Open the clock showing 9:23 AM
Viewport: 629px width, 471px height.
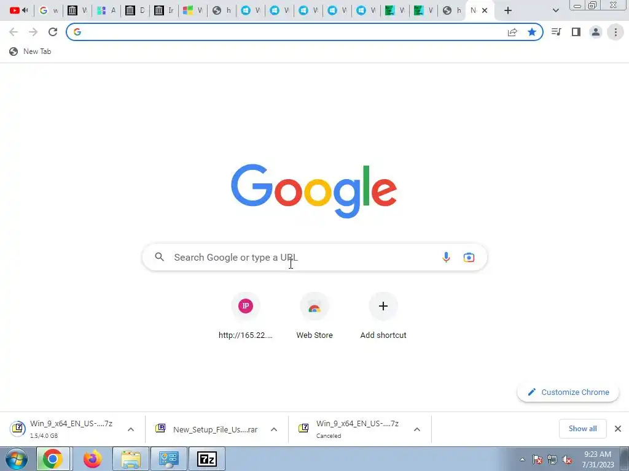(x=598, y=459)
